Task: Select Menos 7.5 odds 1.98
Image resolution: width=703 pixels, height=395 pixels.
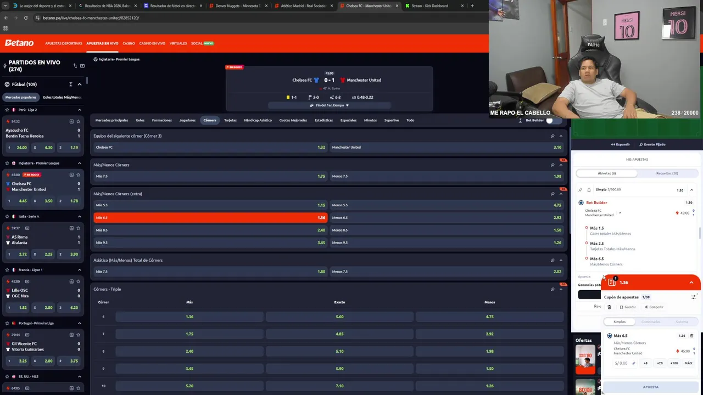Action: [447, 176]
